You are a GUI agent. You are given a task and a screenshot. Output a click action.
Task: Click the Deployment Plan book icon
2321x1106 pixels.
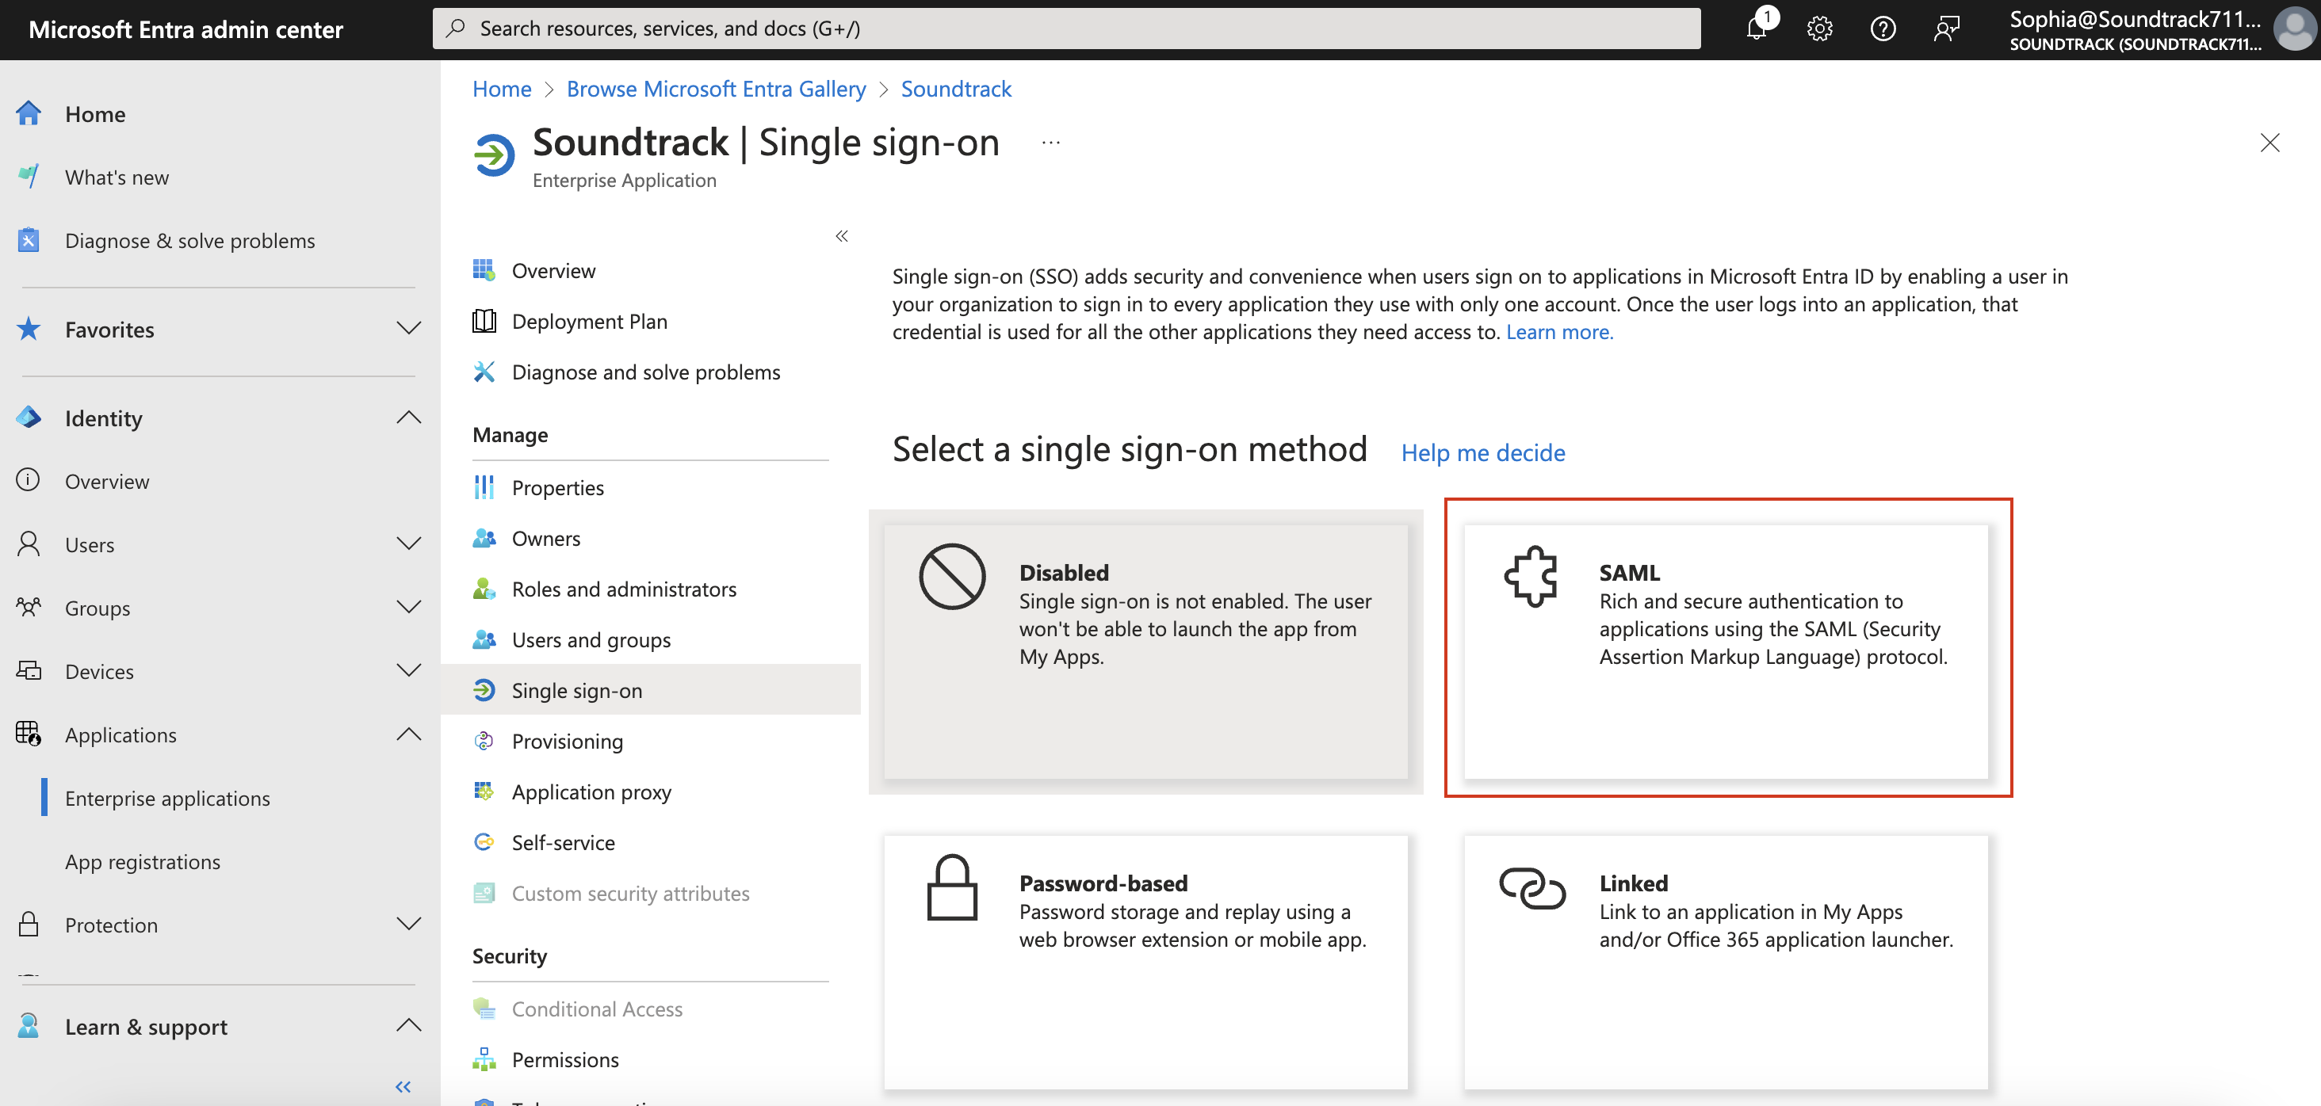(x=484, y=321)
